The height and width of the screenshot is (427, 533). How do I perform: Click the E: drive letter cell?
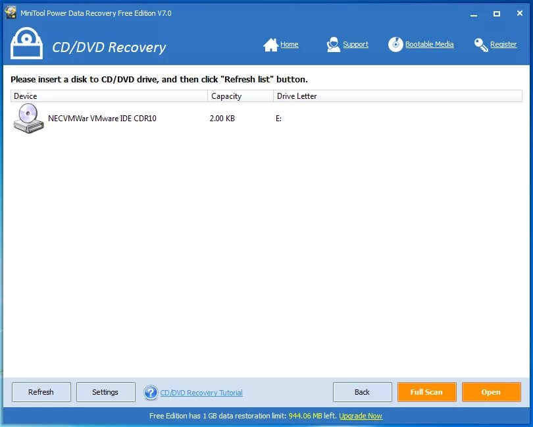pyautogui.click(x=278, y=119)
